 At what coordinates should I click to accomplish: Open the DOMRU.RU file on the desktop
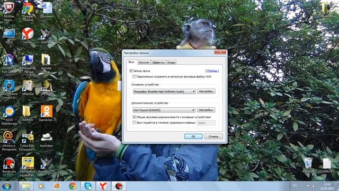(327, 165)
